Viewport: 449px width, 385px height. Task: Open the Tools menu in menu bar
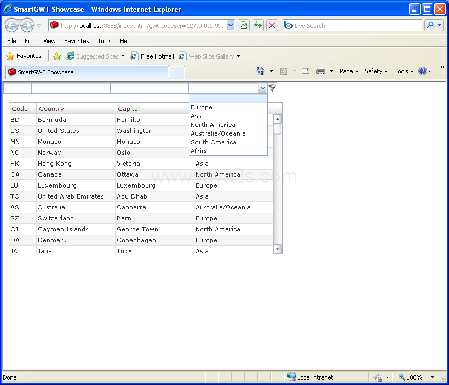105,41
